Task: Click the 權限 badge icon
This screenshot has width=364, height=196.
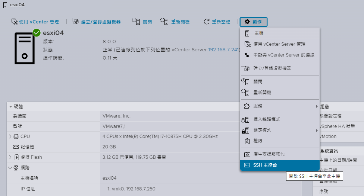Action: 247,141
